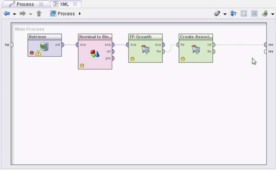
Task: Click the Nominal to Binominal pre port
Action: coord(113,58)
